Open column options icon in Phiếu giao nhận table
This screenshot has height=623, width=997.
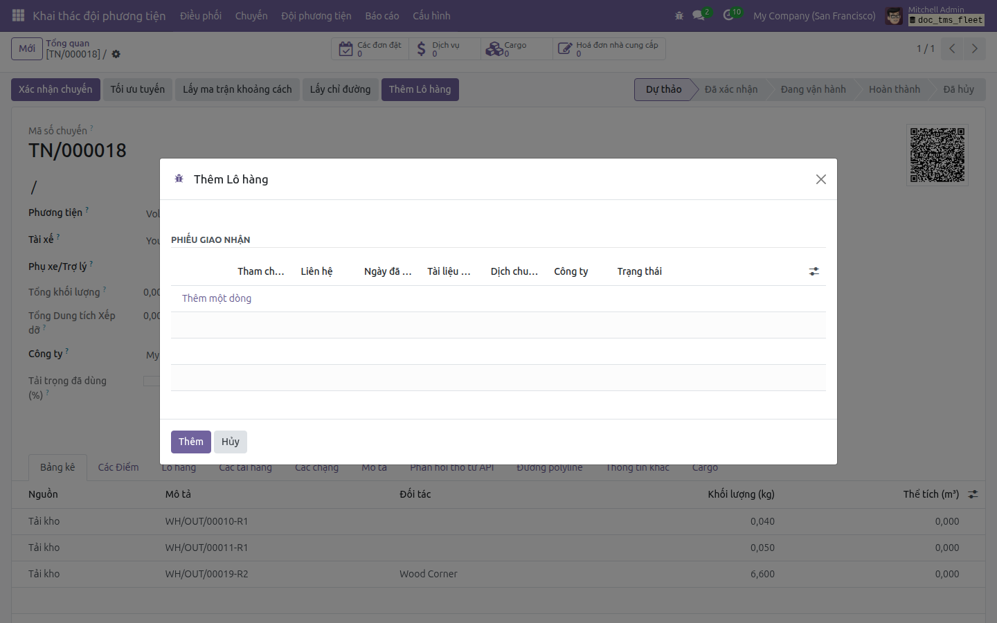coord(814,271)
